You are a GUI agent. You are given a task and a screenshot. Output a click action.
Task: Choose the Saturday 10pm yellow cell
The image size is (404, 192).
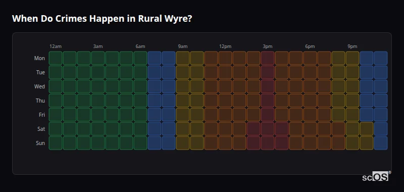(x=367, y=129)
